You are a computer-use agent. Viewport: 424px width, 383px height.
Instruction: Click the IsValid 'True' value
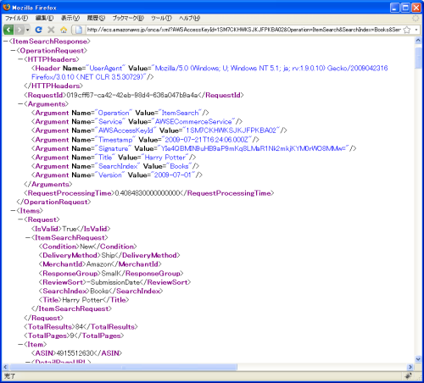(x=70, y=229)
